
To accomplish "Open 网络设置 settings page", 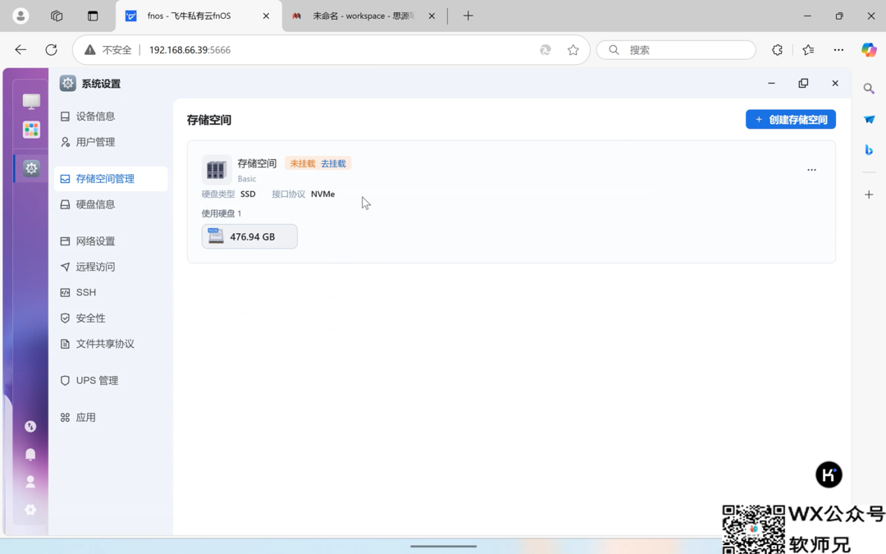I will (x=111, y=240).
